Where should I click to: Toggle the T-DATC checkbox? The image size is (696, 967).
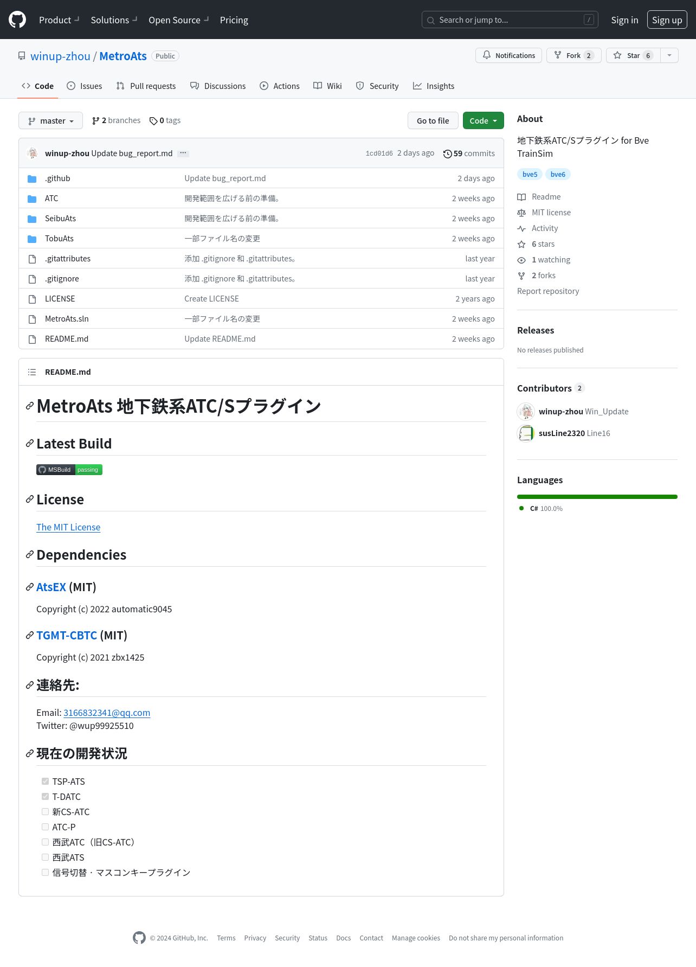click(x=46, y=797)
